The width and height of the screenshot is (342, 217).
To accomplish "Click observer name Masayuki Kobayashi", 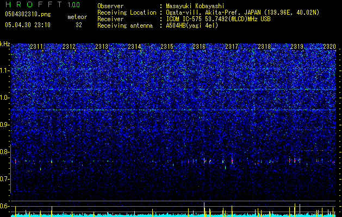I will [x=195, y=6].
